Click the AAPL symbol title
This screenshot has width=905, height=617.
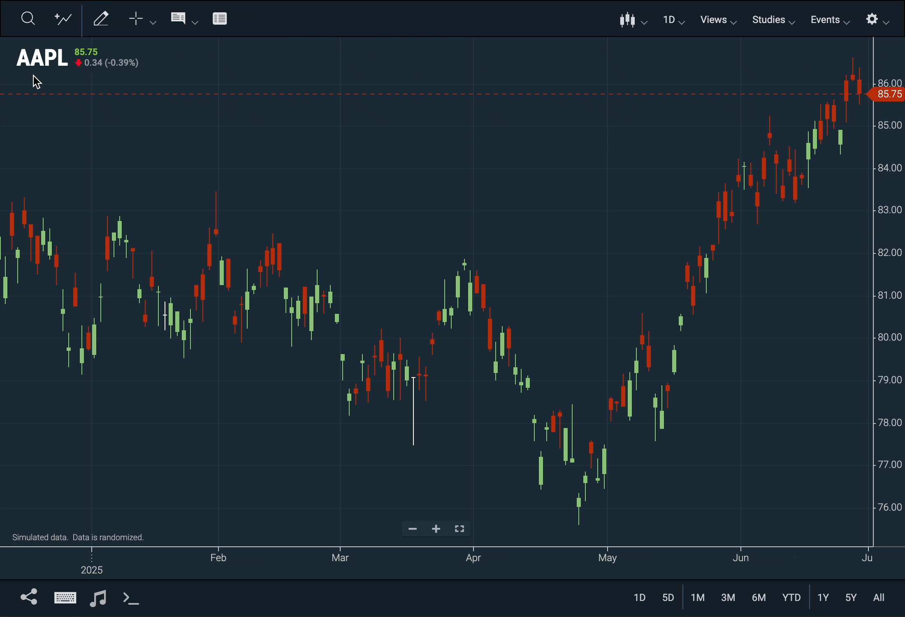pos(42,58)
